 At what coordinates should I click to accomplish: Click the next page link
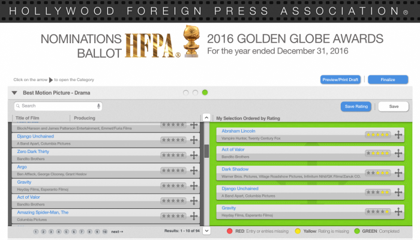point(117,232)
